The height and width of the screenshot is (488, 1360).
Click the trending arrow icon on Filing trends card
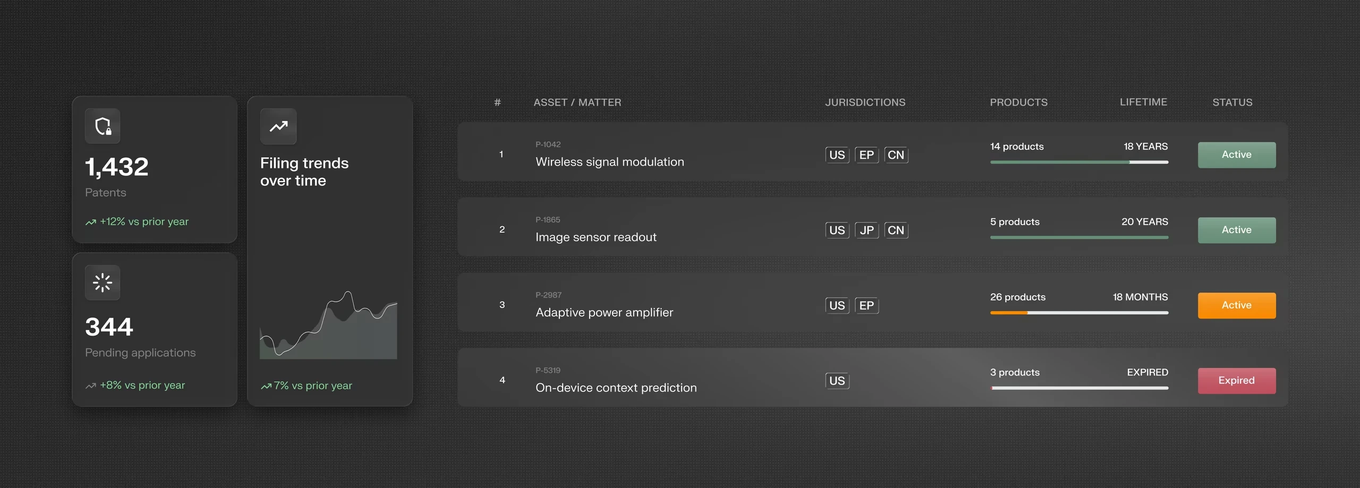278,126
